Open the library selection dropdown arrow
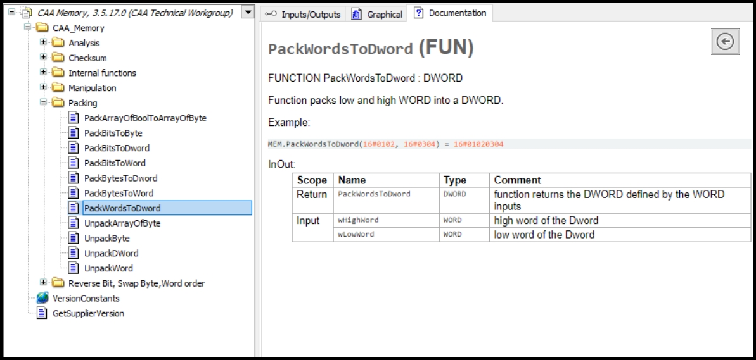Viewport: 756px width, 360px height. [247, 13]
